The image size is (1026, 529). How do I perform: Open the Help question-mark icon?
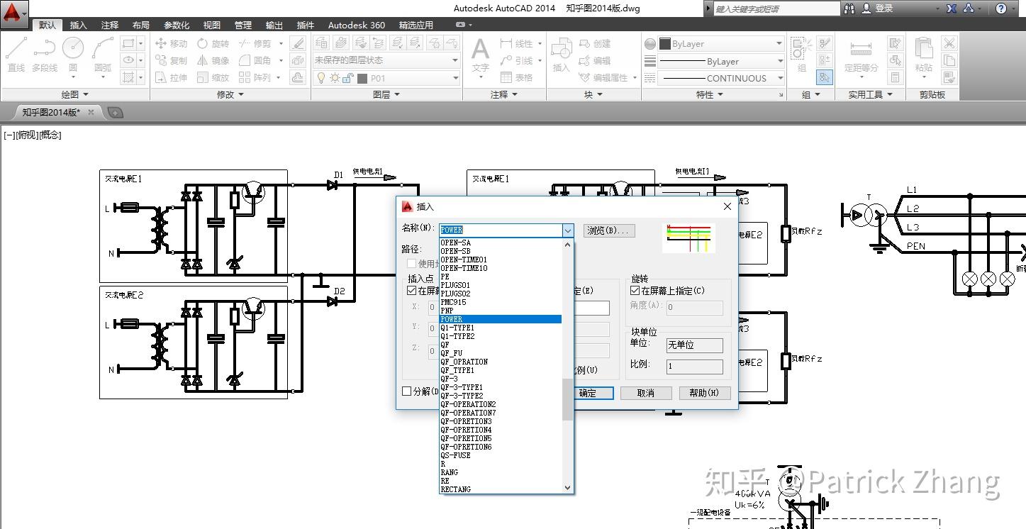pyautogui.click(x=1001, y=9)
